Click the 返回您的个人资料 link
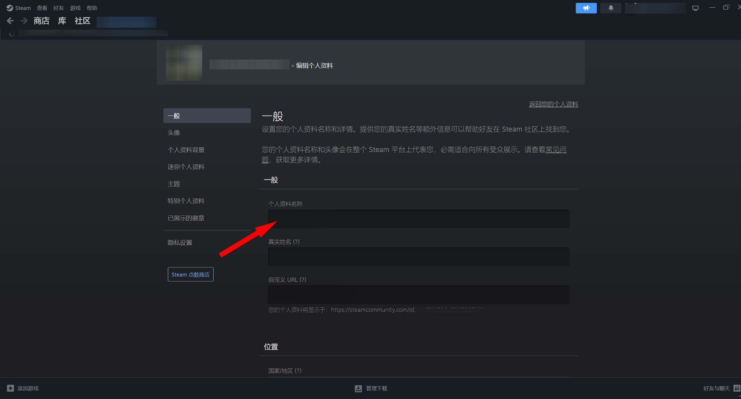Screen dimensions: 741x399 (x=553, y=104)
